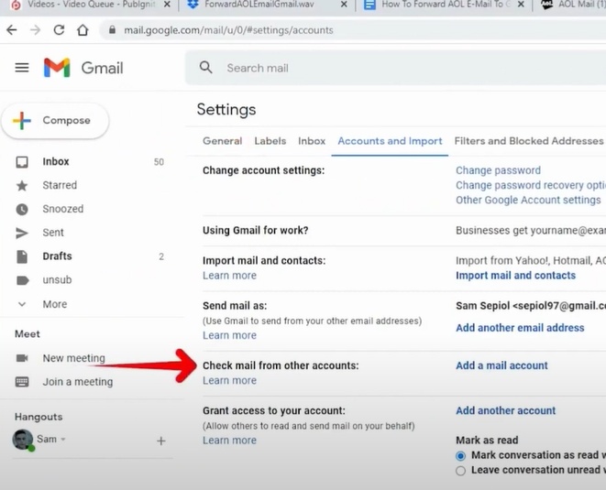This screenshot has width=606, height=490.
Task: Open Other Google Account settings link
Action: [528, 200]
